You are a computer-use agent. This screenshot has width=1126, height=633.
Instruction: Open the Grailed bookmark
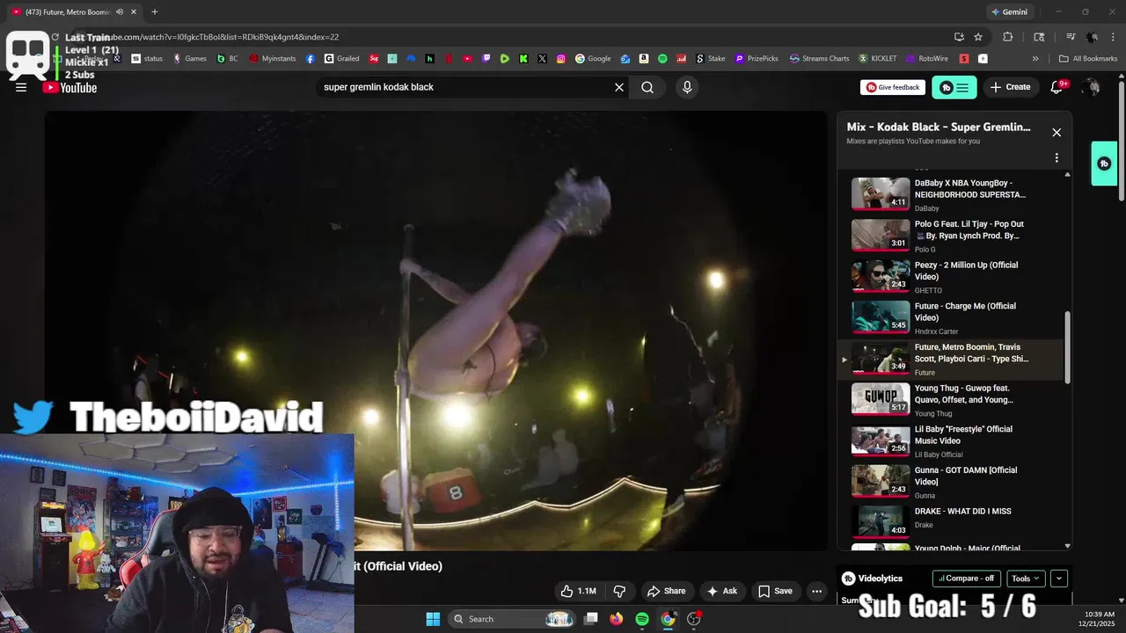[x=341, y=59]
